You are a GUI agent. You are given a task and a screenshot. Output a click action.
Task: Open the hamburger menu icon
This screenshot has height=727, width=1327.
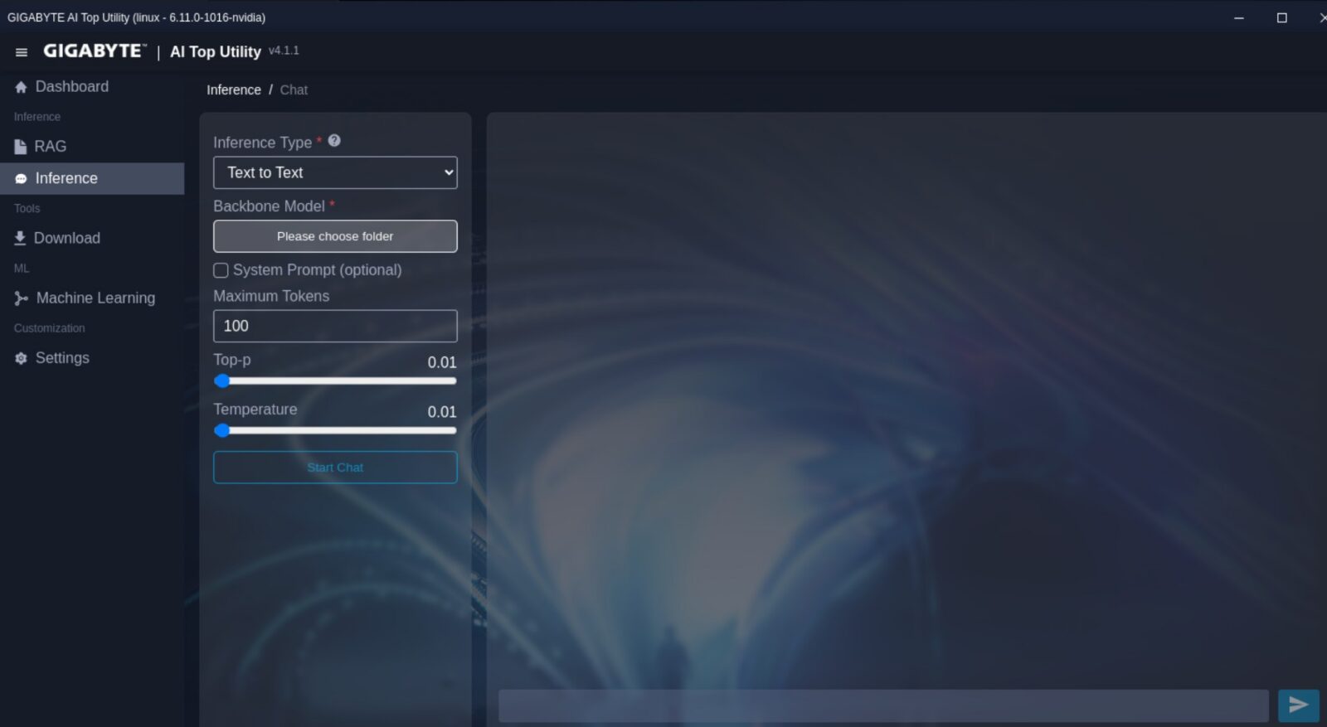click(22, 52)
